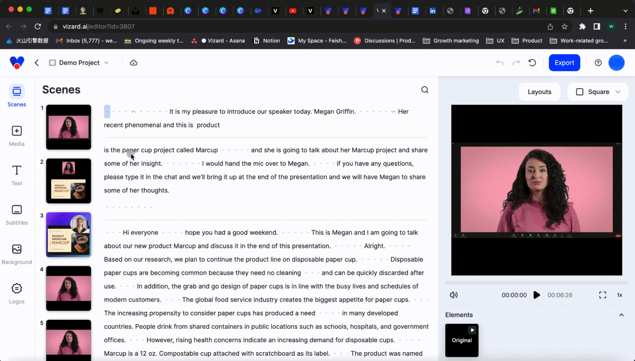Open the Square aspect ratio dropdown
The image size is (635, 361).
click(x=598, y=92)
